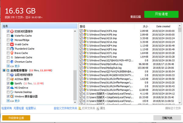Click the Brave Cache shield icon

pos(12,53)
